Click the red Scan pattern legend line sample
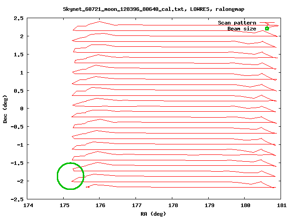The height and width of the screenshot is (218, 291). (x=267, y=23)
